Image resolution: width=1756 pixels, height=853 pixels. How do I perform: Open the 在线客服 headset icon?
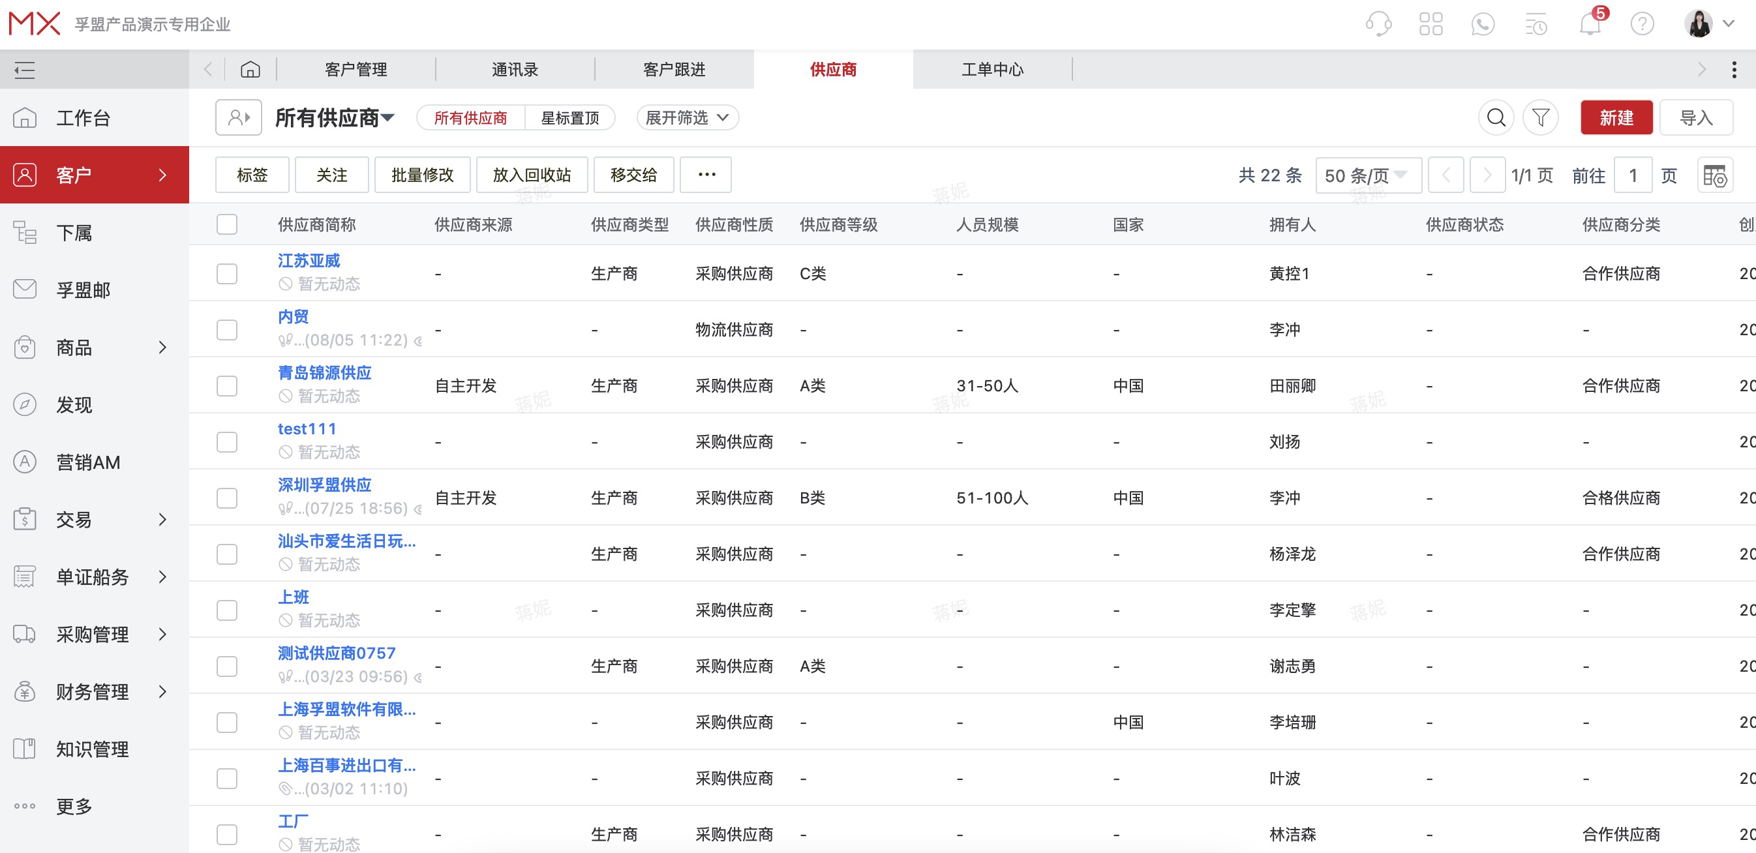(x=1378, y=23)
